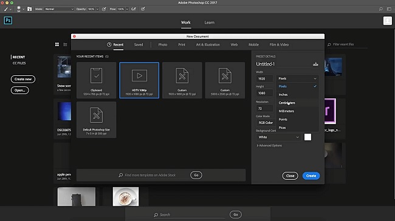Choose Pixels from the units list
Screen dimensions: 395x221
click(297, 86)
